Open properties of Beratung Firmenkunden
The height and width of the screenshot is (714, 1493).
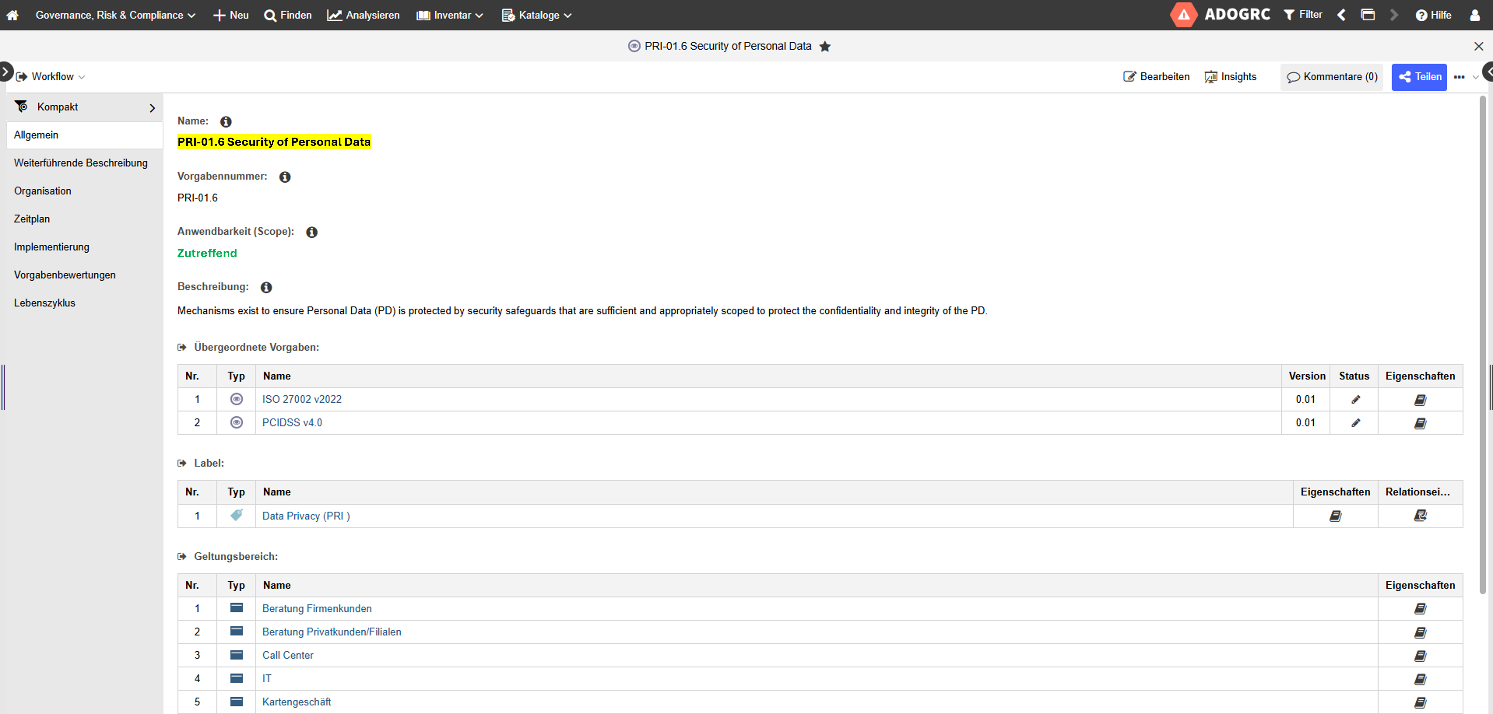(x=1420, y=608)
